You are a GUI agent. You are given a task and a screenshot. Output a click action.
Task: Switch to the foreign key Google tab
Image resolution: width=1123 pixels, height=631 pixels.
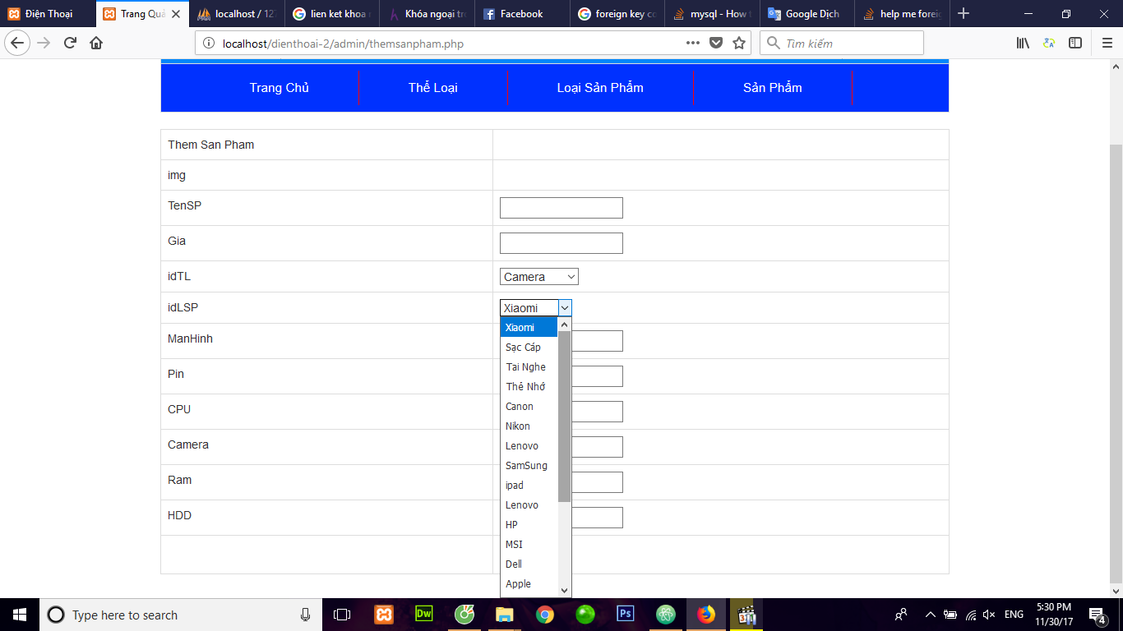coord(617,14)
